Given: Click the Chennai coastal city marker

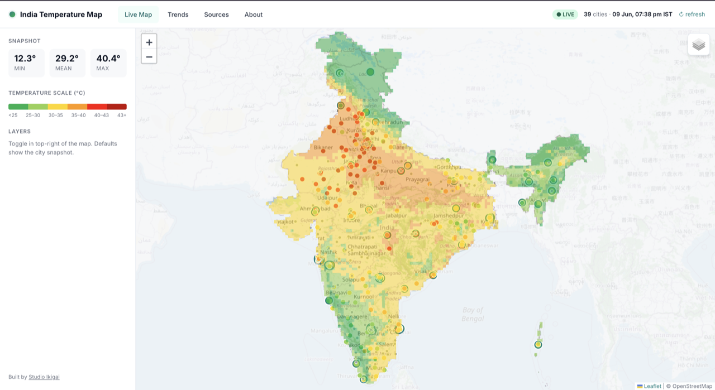Looking at the screenshot, I should point(399,329).
